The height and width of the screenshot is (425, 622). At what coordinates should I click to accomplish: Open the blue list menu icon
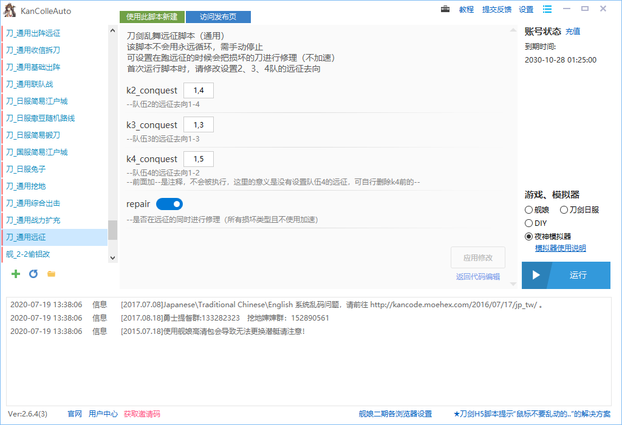tap(547, 9)
